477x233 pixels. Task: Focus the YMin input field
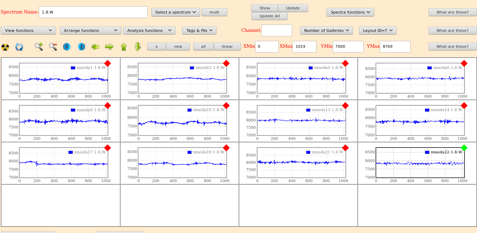[x=348, y=47]
